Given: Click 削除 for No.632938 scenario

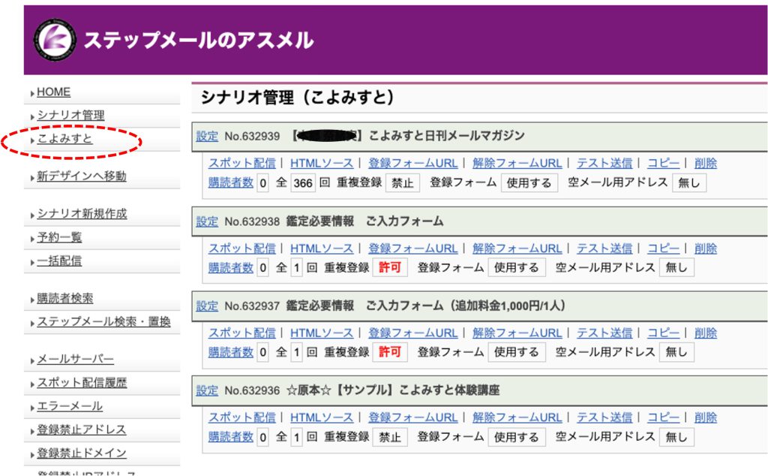Looking at the screenshot, I should point(705,249).
